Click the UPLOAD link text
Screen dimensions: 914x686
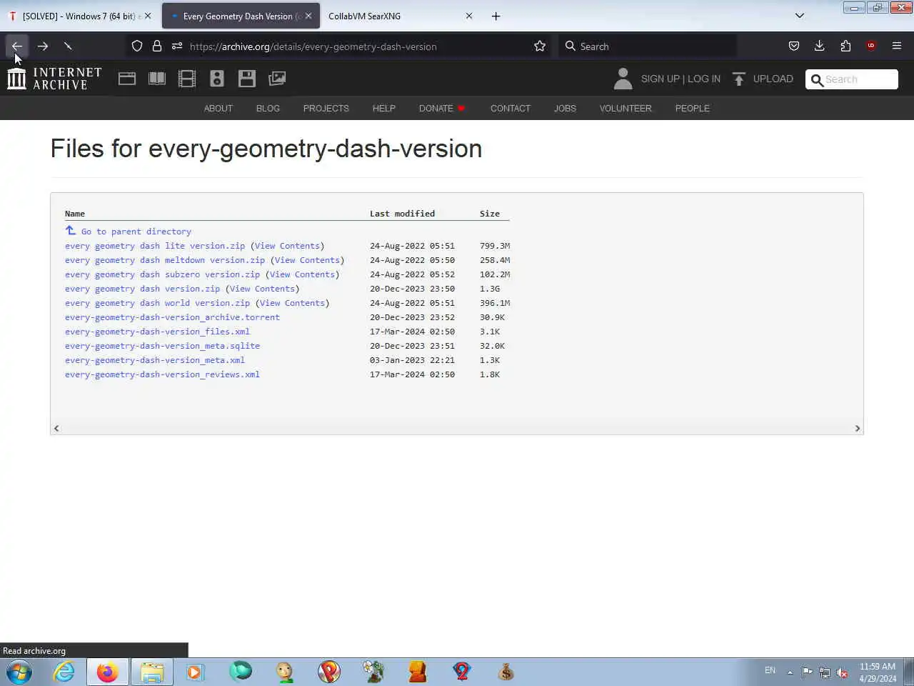click(x=773, y=79)
